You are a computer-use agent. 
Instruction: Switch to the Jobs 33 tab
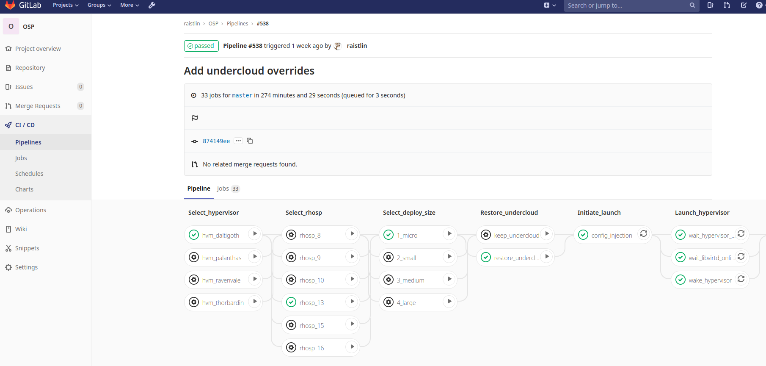(228, 189)
